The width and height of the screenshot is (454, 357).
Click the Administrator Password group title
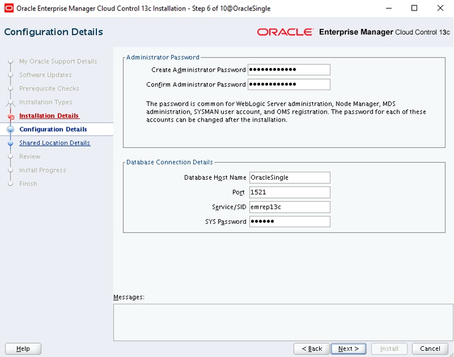pyautogui.click(x=163, y=57)
